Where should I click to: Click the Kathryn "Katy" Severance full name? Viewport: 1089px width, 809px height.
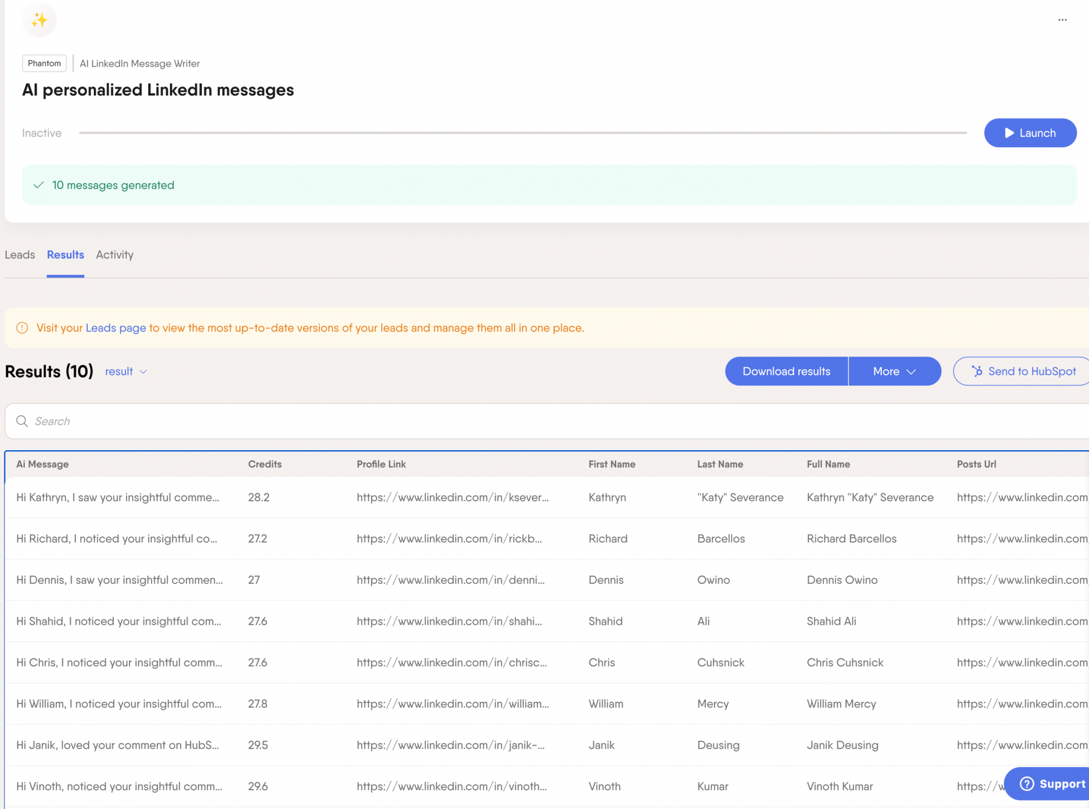pos(870,497)
